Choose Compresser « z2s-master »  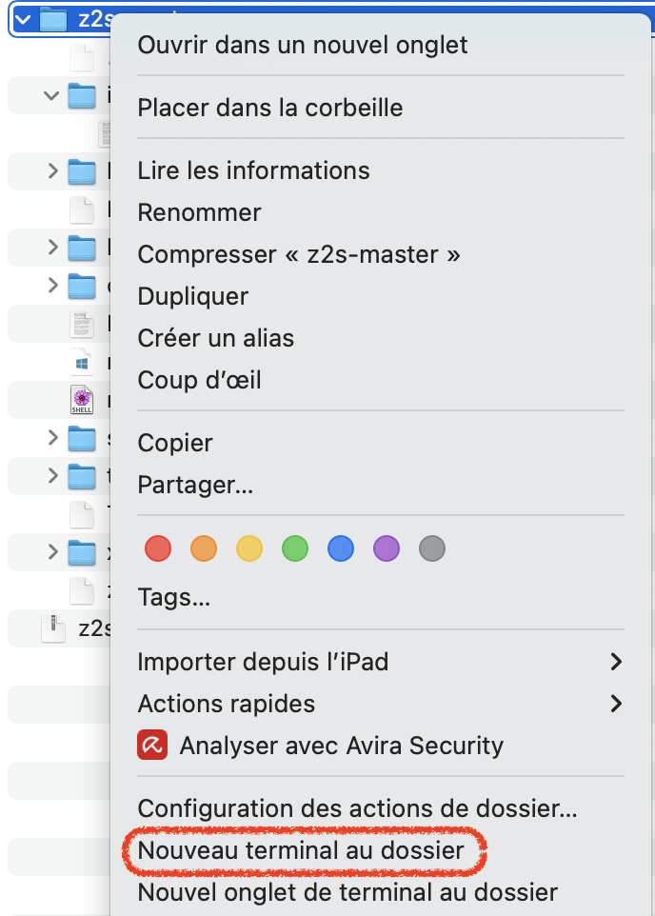pos(299,254)
